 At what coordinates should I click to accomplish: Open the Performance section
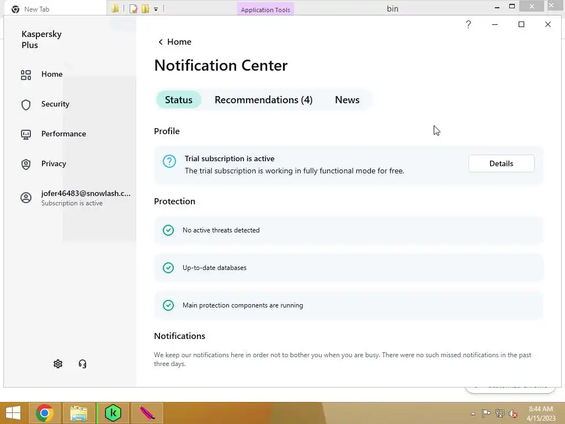click(63, 134)
